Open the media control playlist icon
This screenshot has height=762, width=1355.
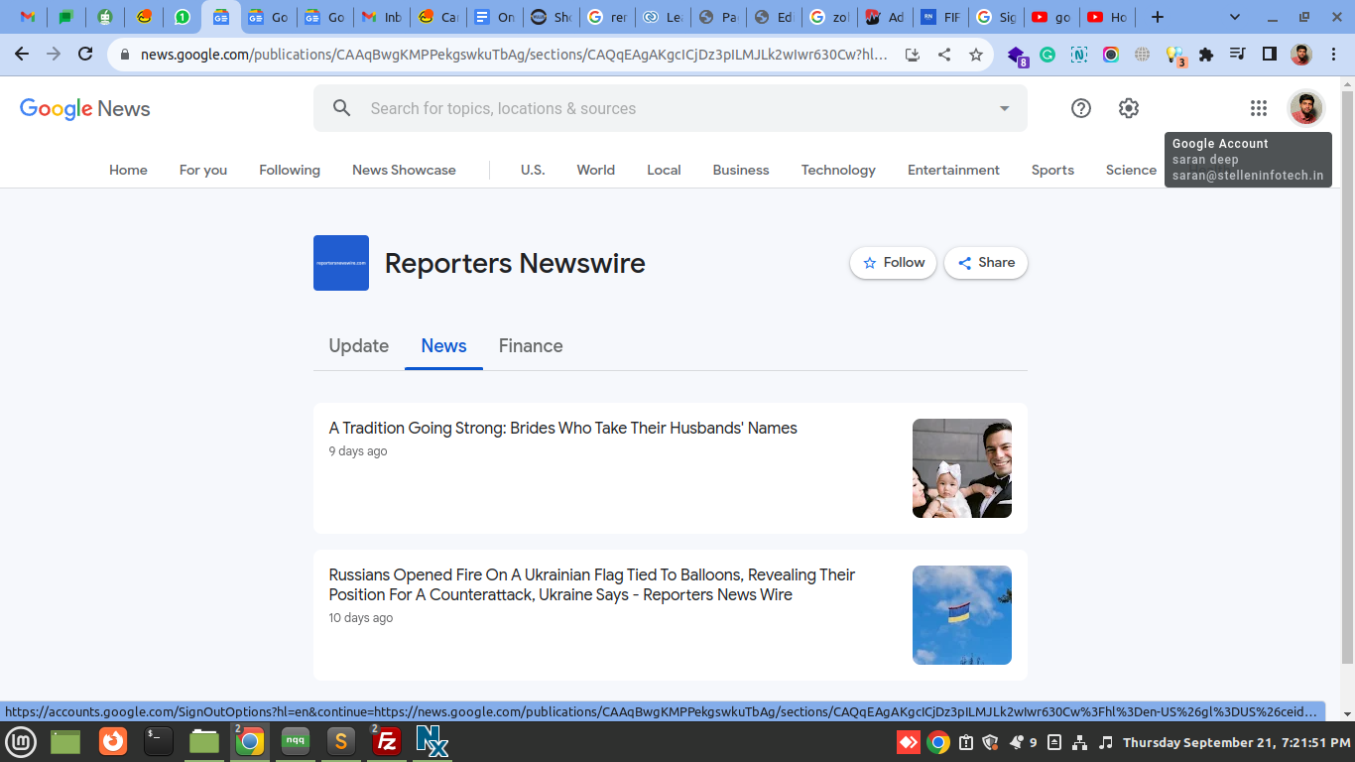coord(1238,55)
